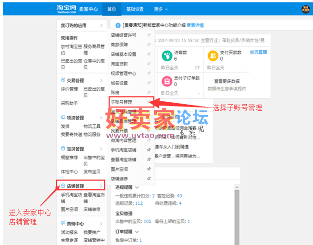Viewport: 313px width, 245px height.
Task: Click the green visitor count icon
Action: click(165, 55)
